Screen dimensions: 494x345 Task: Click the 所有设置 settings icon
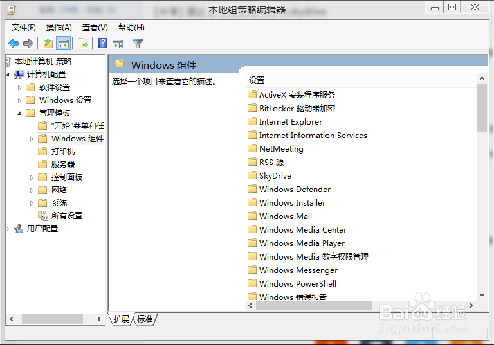click(43, 216)
